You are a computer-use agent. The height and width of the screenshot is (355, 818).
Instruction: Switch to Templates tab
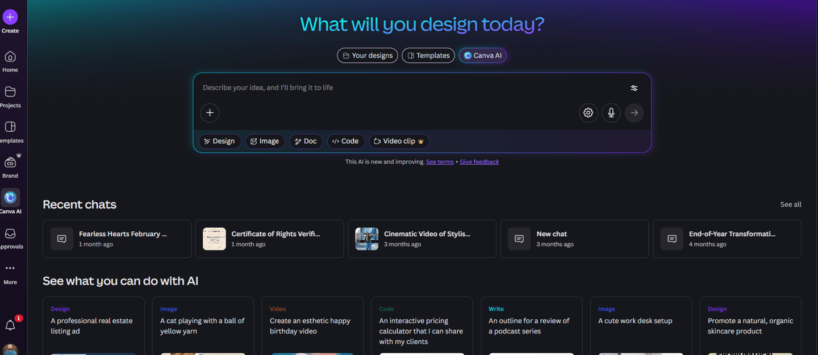[428, 55]
